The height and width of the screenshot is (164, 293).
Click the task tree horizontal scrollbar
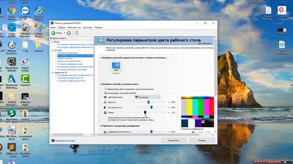[68, 135]
